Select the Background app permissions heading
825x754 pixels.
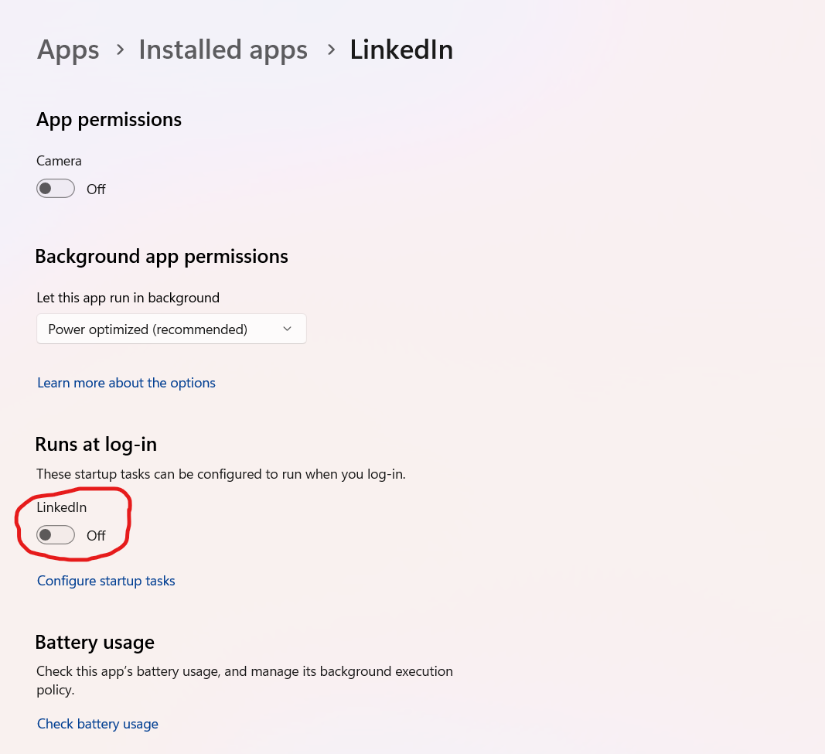pyautogui.click(x=162, y=257)
